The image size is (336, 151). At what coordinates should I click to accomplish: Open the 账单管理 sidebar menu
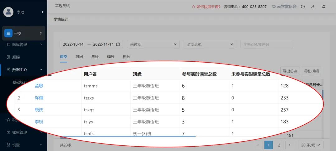(24, 132)
